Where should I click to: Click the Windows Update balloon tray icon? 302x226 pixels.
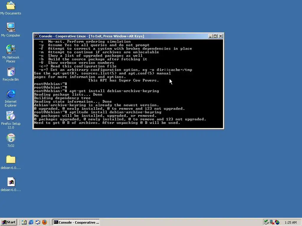277,222
